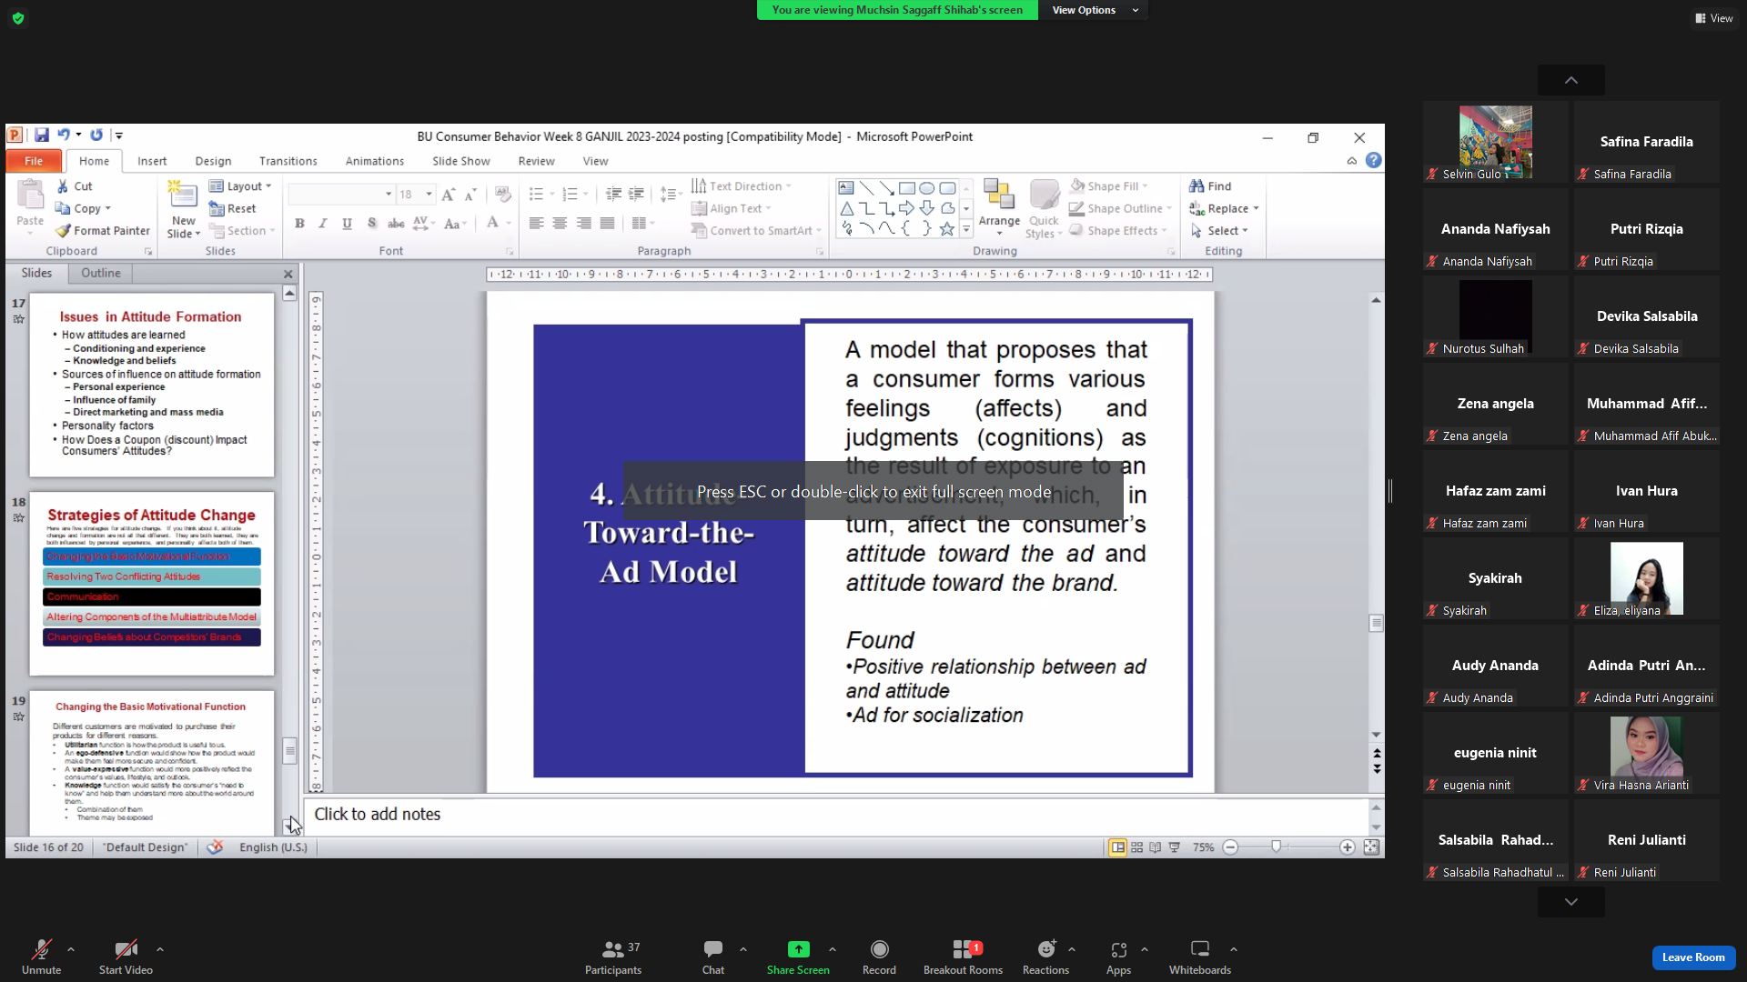Increase font size with grow font icon
The image size is (1747, 982).
448,195
